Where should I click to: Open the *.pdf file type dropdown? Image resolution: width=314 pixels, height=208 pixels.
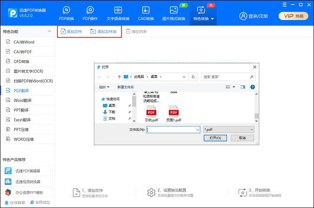(229, 129)
